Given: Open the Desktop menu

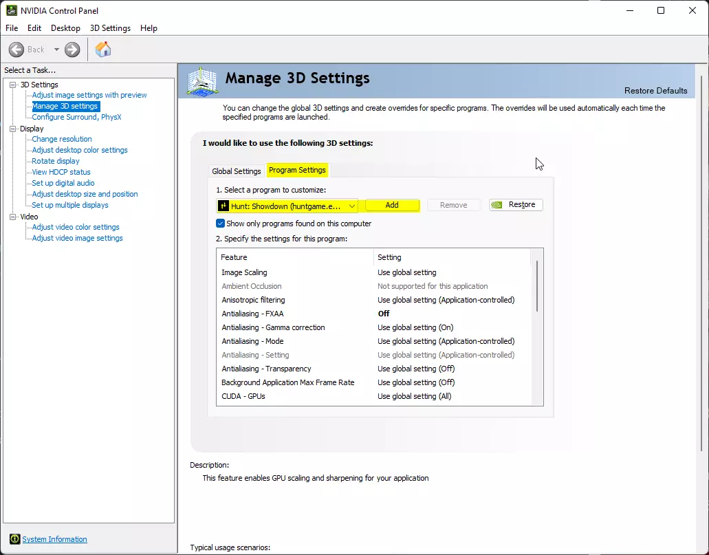Looking at the screenshot, I should (65, 28).
